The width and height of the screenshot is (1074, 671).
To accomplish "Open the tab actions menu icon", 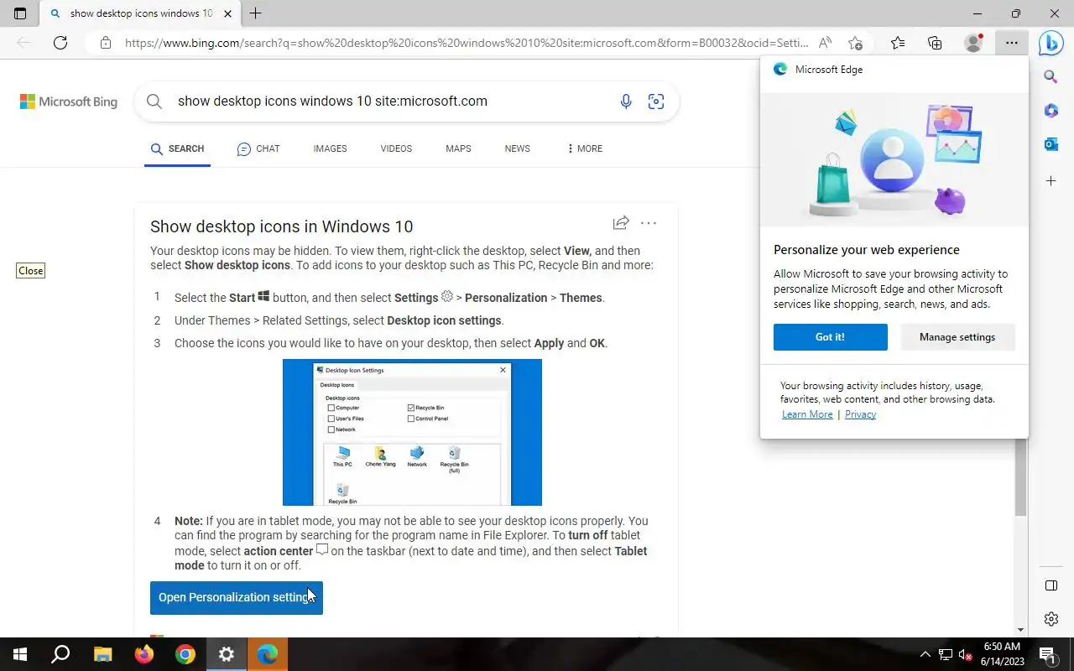I will tap(20, 13).
